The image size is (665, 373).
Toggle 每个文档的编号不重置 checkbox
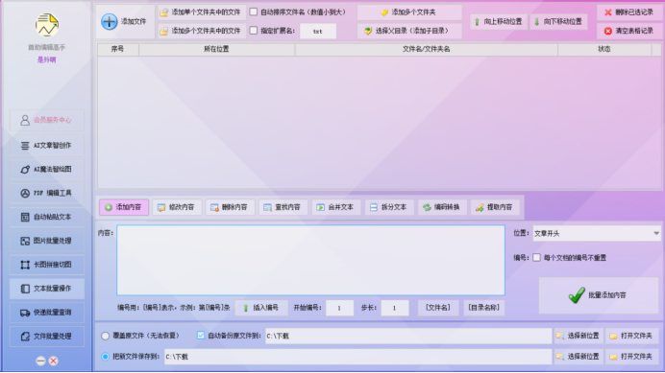pyautogui.click(x=536, y=257)
